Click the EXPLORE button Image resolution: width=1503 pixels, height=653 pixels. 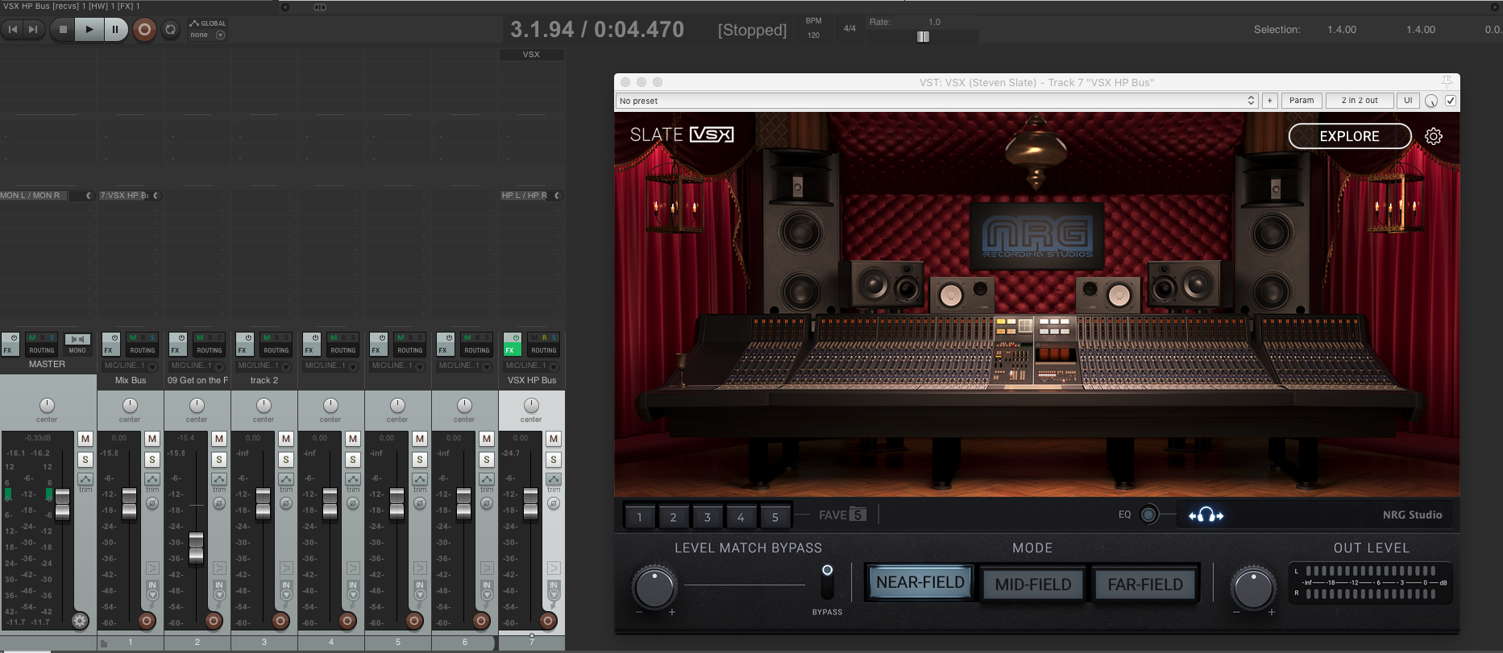coord(1350,136)
